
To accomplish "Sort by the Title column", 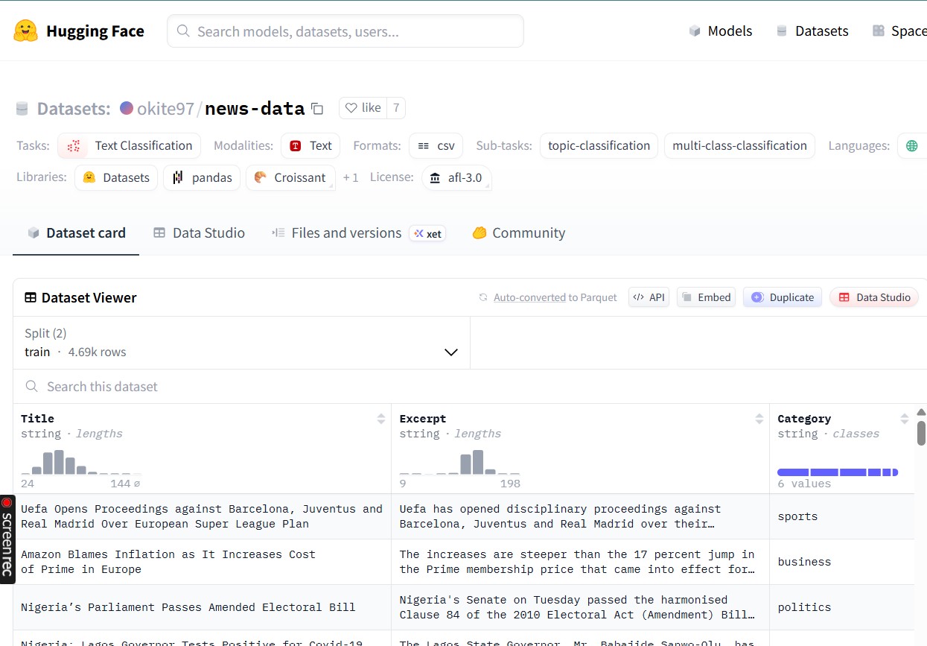I will 381,419.
